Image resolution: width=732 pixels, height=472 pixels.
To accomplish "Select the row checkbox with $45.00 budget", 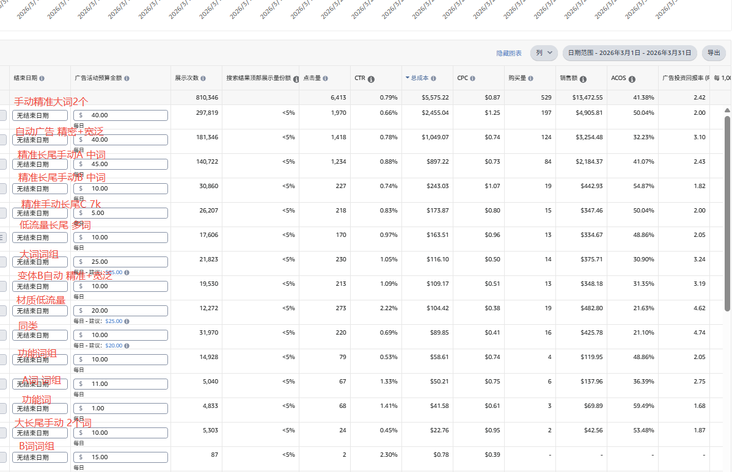I will pos(2,164).
